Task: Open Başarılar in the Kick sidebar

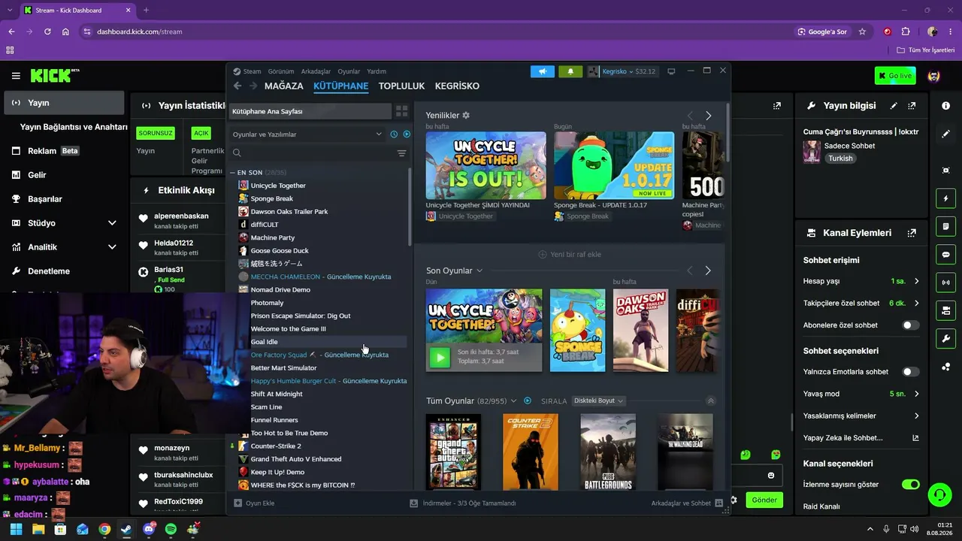Action: (x=44, y=199)
